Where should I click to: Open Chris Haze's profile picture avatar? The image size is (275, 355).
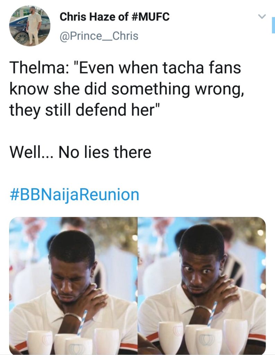click(x=30, y=26)
